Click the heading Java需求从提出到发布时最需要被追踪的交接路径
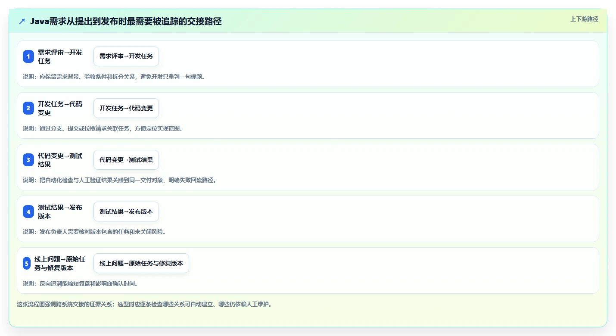Viewport: 616px width, 336px height. click(126, 21)
